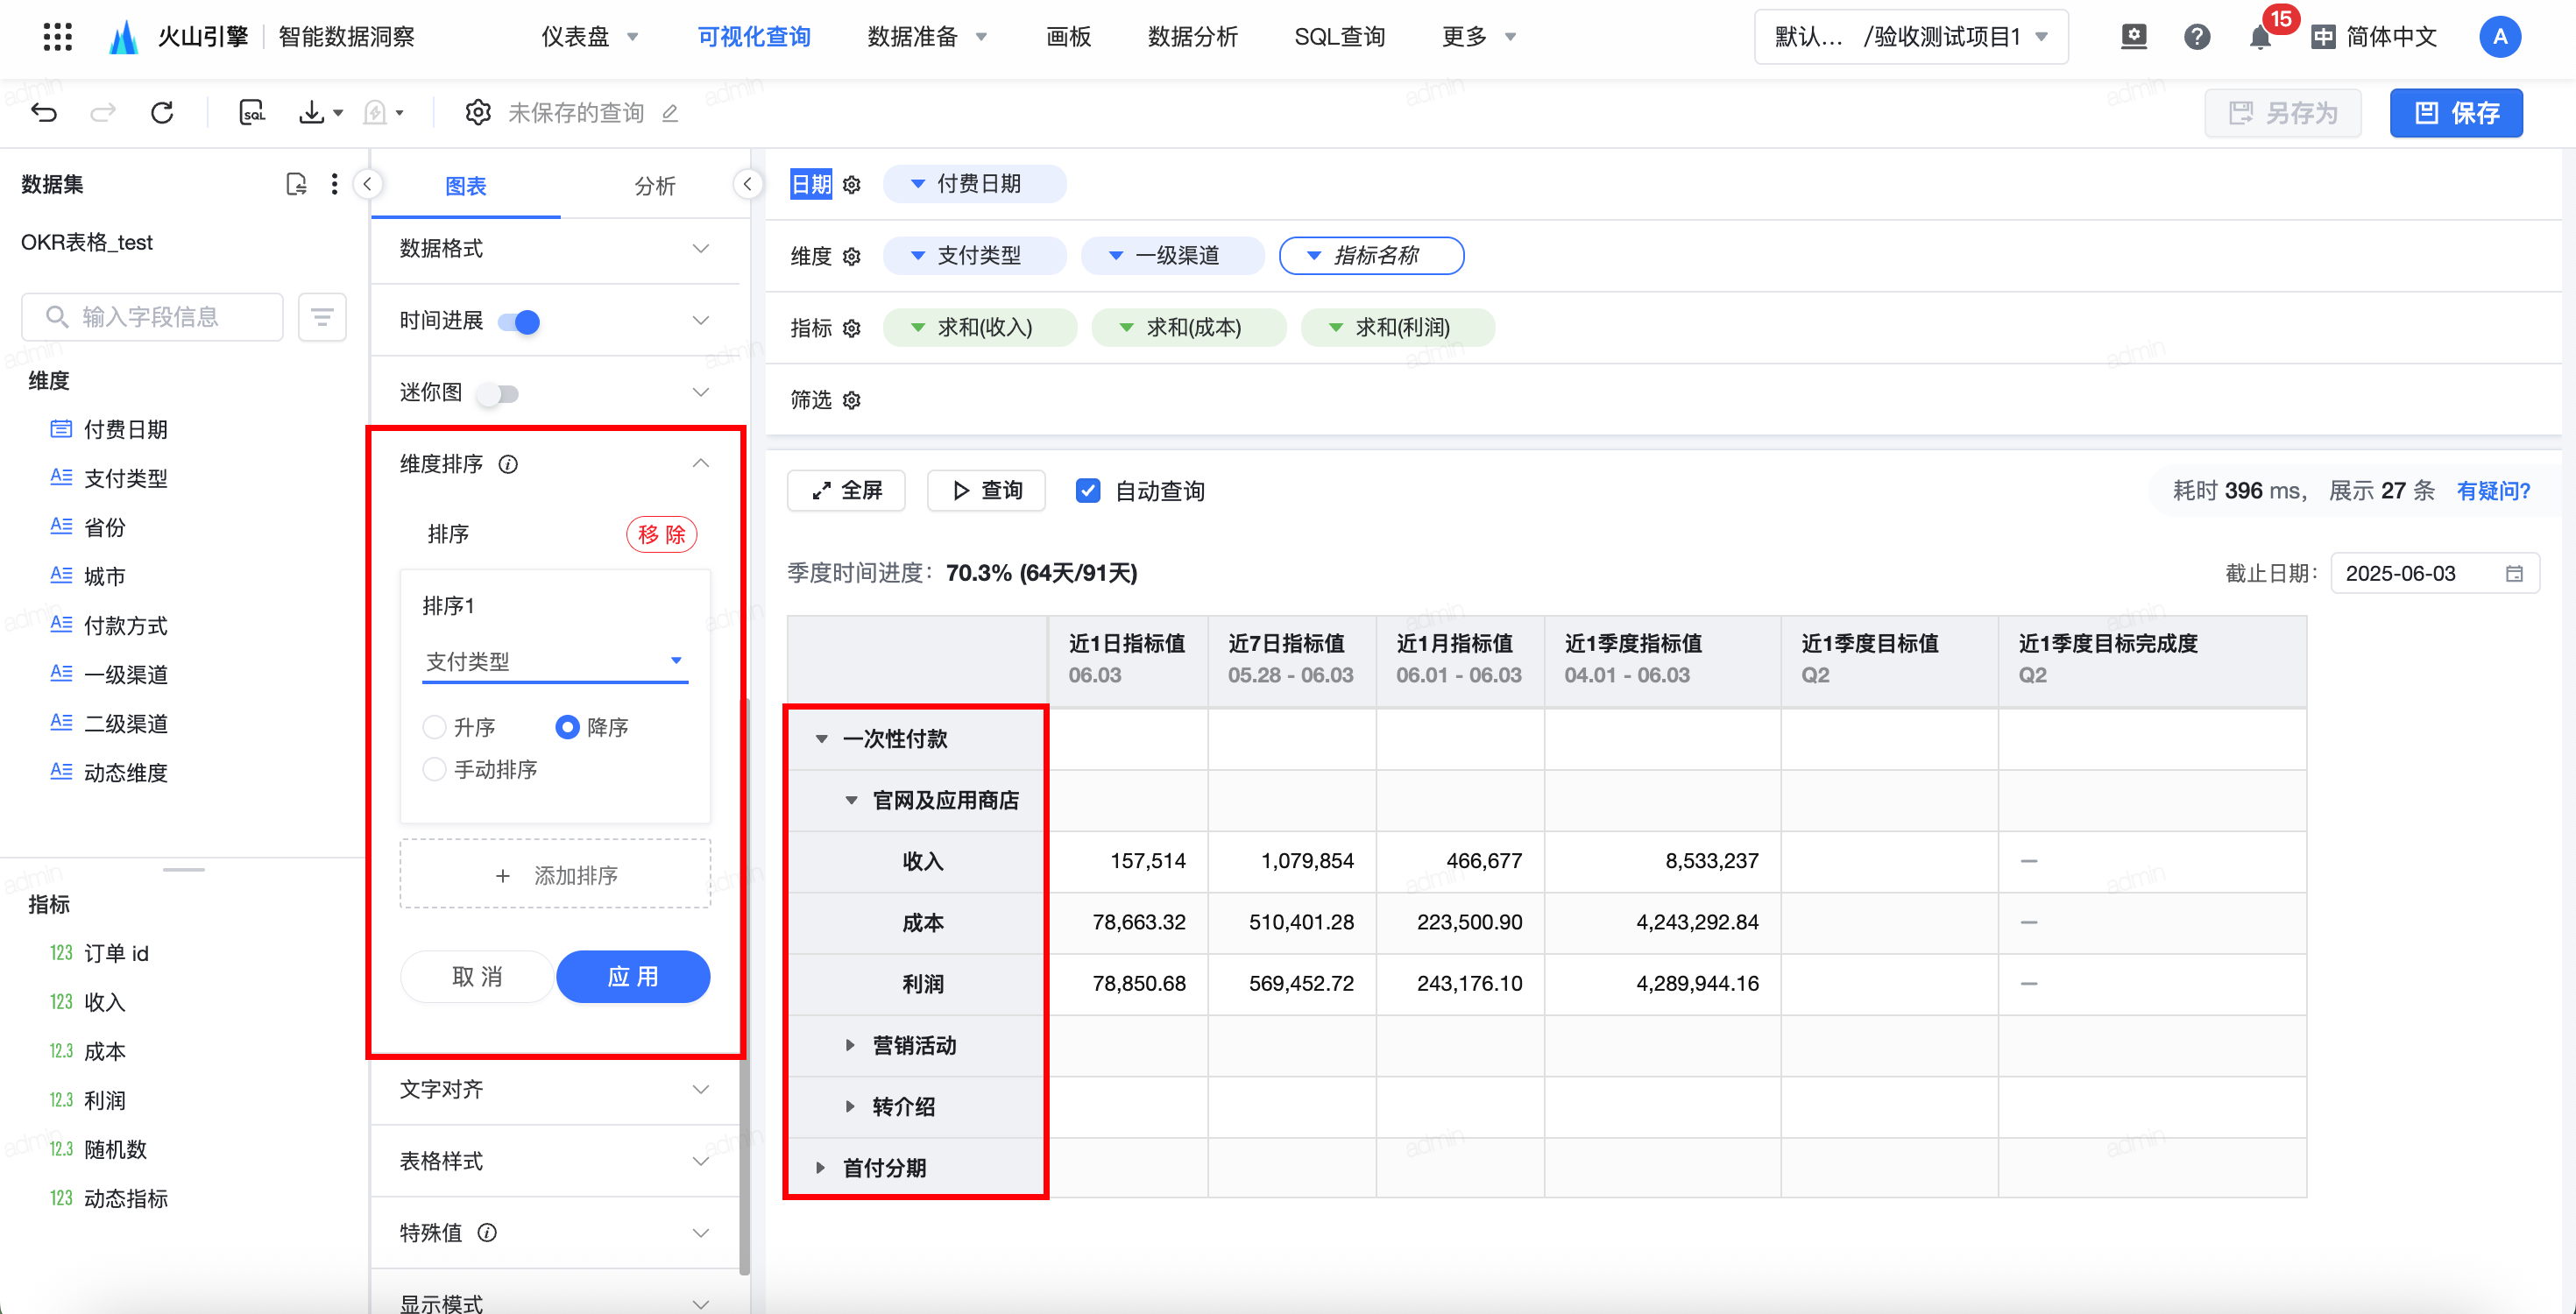Viewport: 2576px width, 1314px height.
Task: Expand the 转介绍 row
Action: [x=850, y=1106]
